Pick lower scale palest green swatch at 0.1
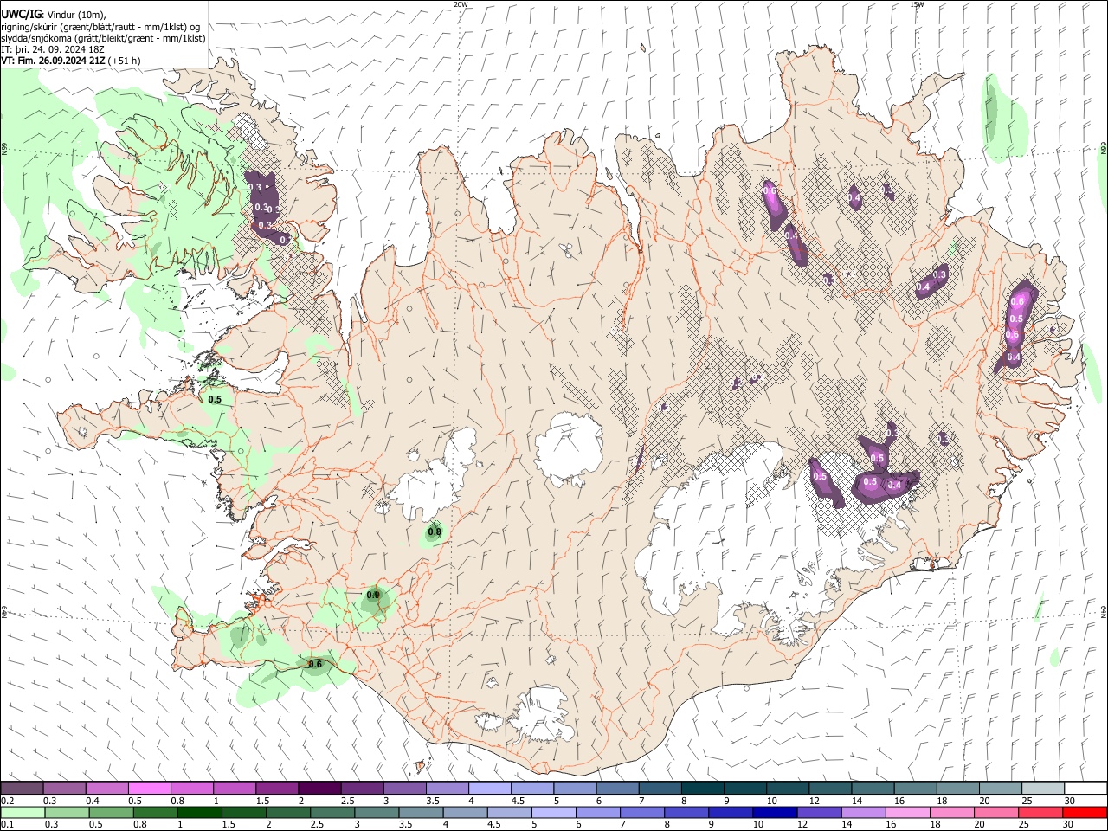 [x=23, y=812]
